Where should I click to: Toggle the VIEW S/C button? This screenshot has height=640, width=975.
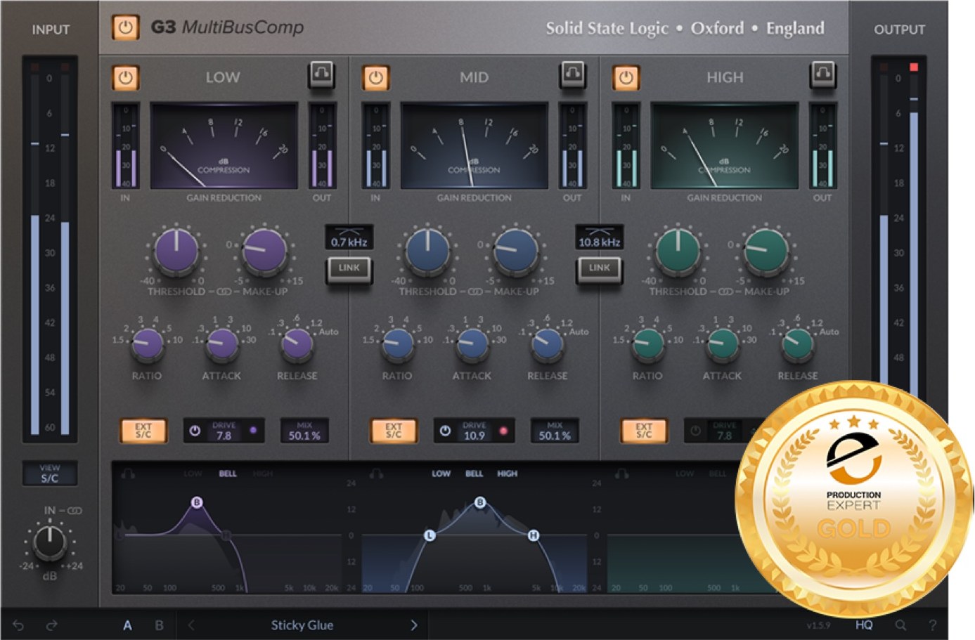[49, 474]
